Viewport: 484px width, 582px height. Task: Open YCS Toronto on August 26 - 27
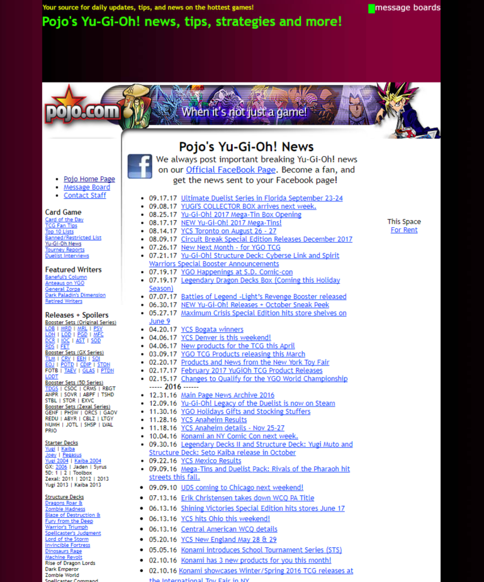(228, 231)
